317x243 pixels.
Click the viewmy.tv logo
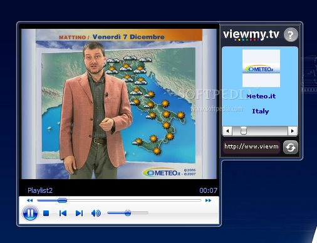(x=251, y=34)
